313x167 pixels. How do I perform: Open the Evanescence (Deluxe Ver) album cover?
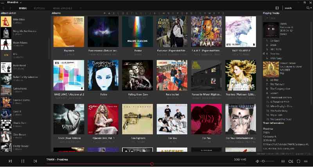pyautogui.click(x=103, y=32)
